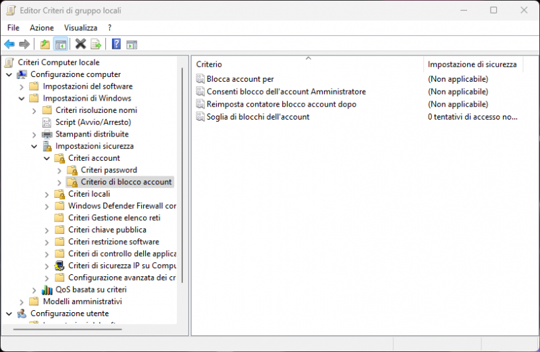Viewport: 540px width, 352px height.
Task: Select Consenti blocco dell'account Amministratore policy
Action: click(x=286, y=91)
